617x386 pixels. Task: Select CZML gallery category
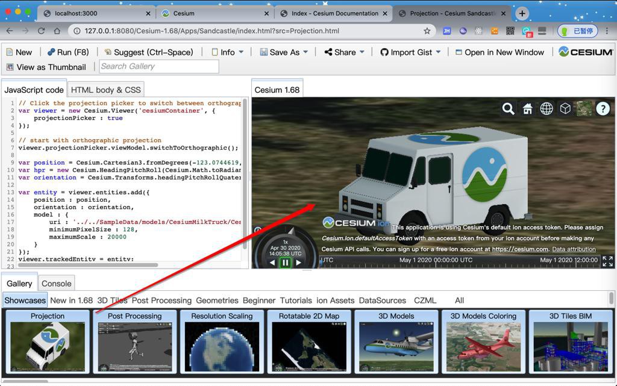pos(425,300)
